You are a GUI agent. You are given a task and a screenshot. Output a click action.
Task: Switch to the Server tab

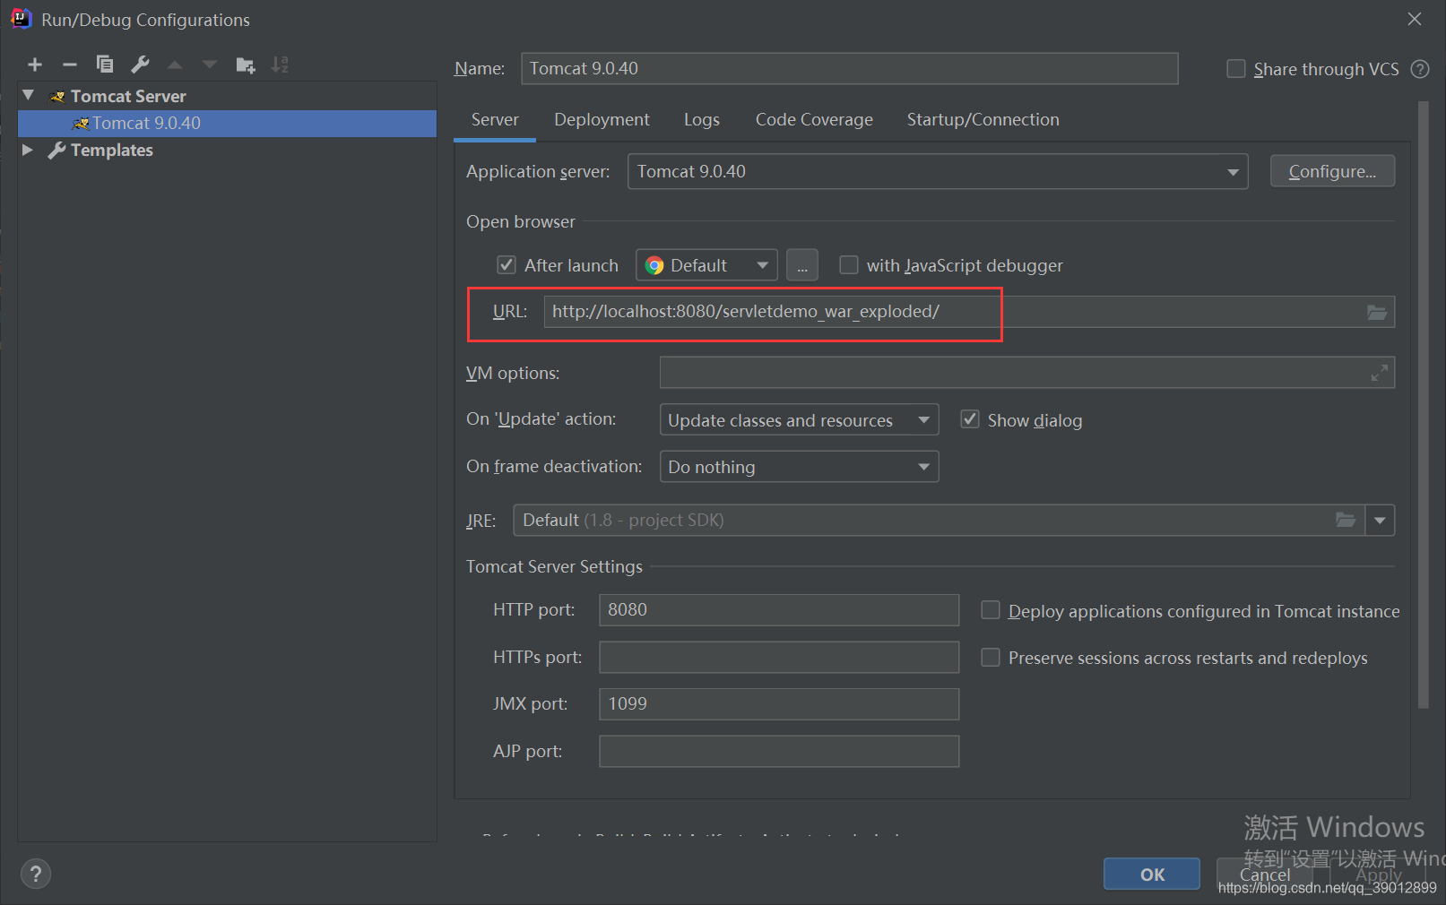(x=495, y=120)
